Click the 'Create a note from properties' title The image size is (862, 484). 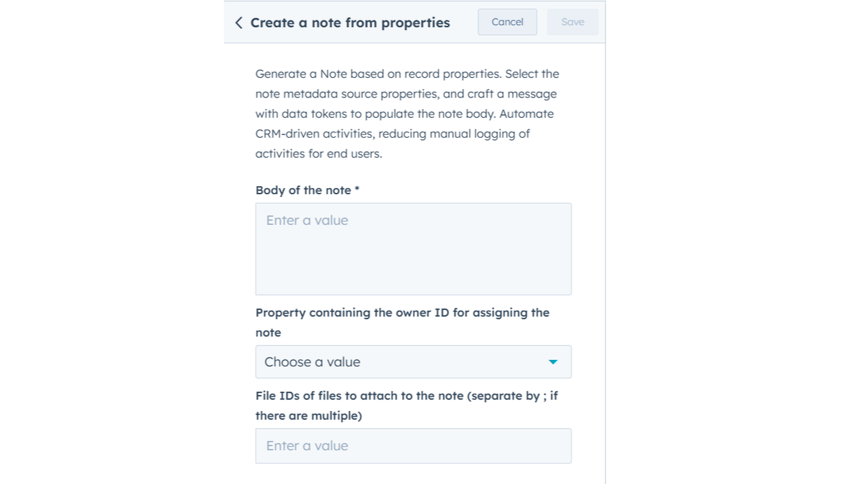(x=350, y=22)
